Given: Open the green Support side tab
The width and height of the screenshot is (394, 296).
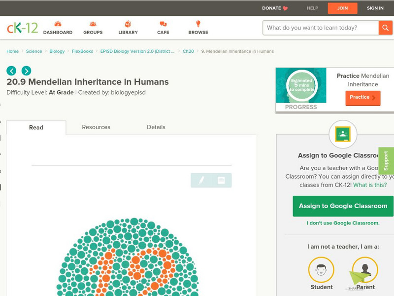Looking at the screenshot, I should (x=386, y=161).
